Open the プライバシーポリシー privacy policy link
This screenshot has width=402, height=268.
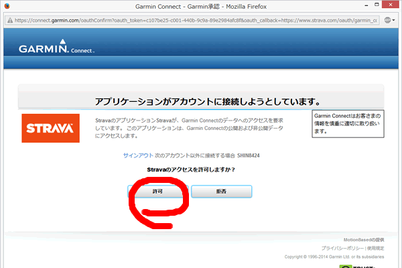(342, 249)
